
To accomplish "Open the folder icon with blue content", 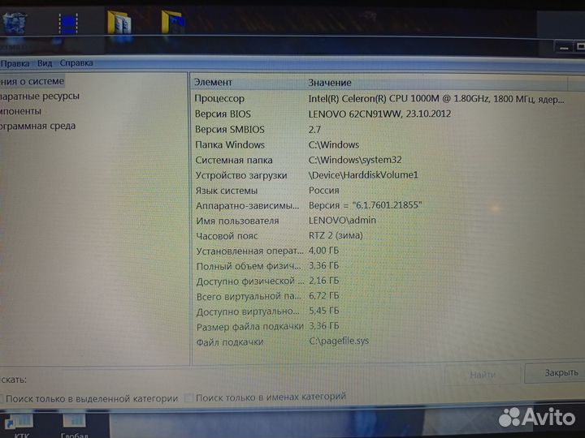I will (173, 22).
